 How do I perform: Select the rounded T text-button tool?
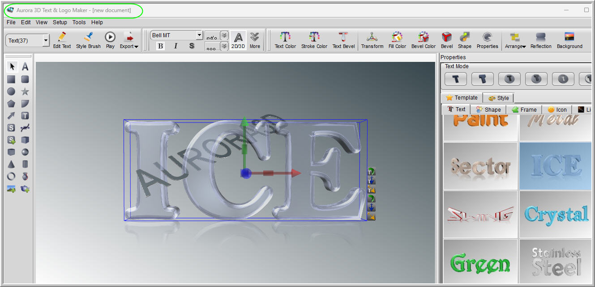click(x=25, y=116)
